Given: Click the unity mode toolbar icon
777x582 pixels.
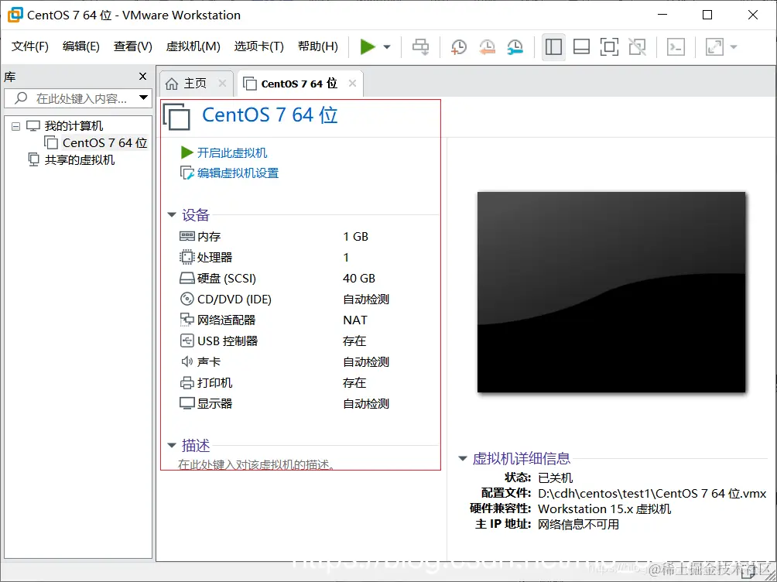Looking at the screenshot, I should pos(637,47).
